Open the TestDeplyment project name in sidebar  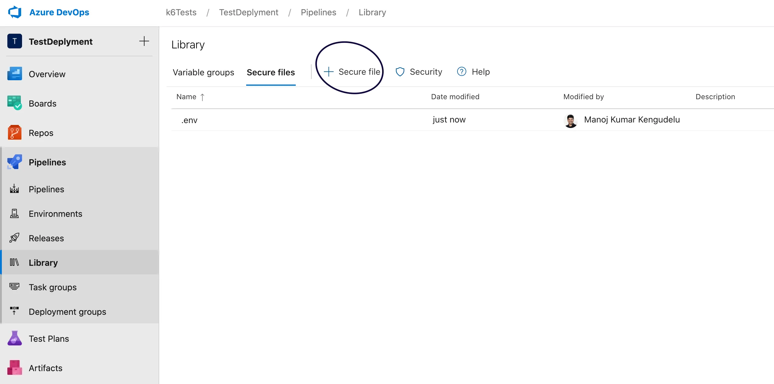click(61, 41)
